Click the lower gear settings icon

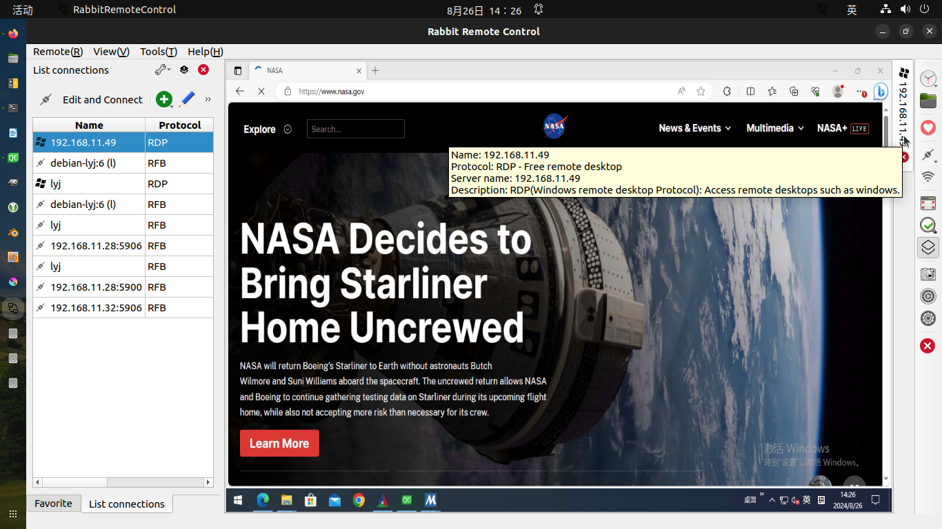[x=928, y=318]
